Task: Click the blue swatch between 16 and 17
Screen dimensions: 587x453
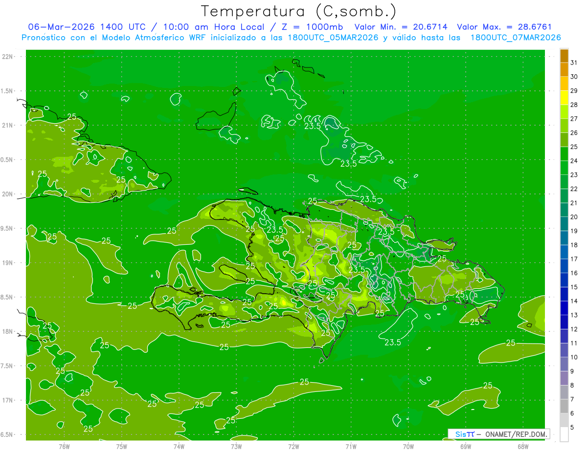Action: pyautogui.click(x=564, y=266)
